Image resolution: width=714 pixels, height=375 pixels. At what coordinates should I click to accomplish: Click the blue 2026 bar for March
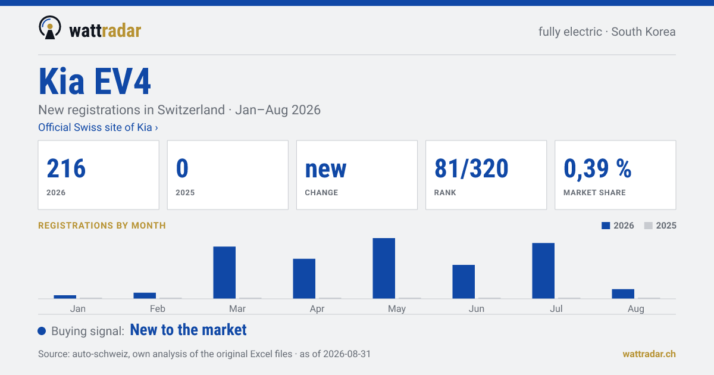tap(224, 273)
